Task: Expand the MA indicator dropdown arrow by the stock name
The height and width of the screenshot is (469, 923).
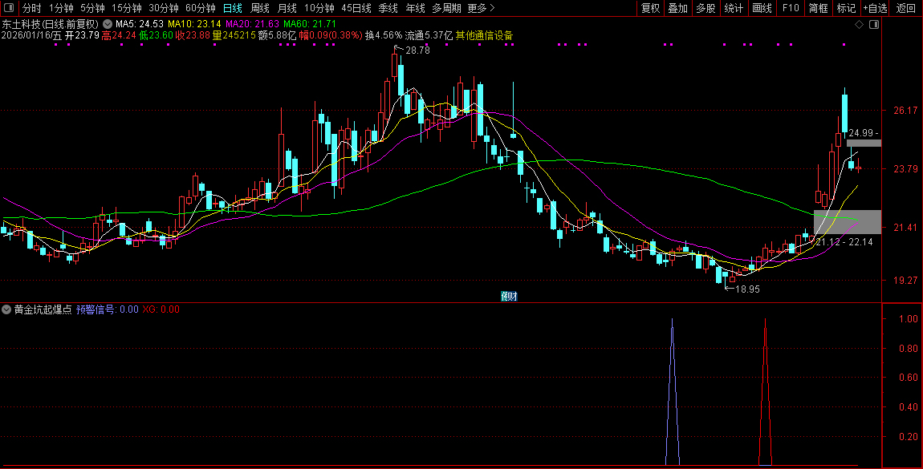Action: click(108, 24)
